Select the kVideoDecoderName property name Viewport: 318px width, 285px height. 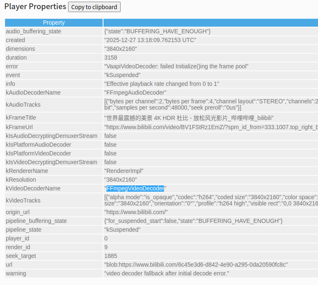point(33,188)
